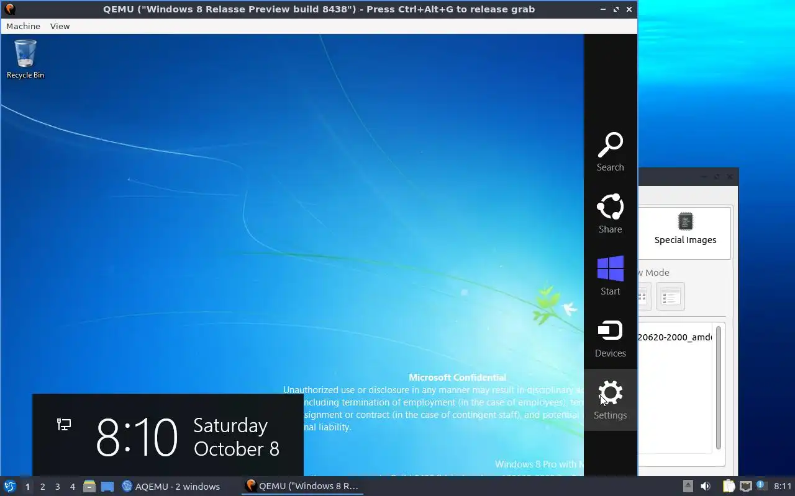This screenshot has height=496, width=795.
Task: Click the 8:10 clock in charms overlay
Action: coord(137,437)
